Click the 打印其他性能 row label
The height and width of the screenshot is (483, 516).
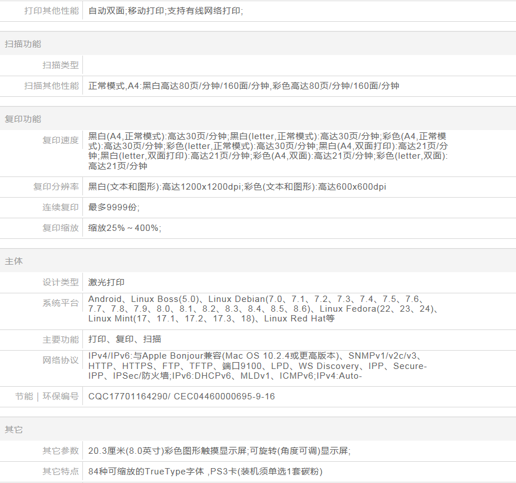point(51,11)
